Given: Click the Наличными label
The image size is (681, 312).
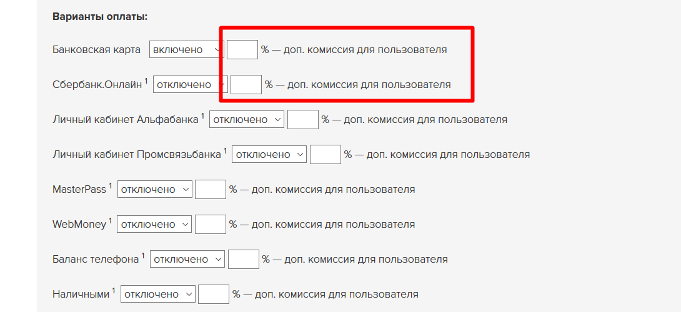Looking at the screenshot, I should pyautogui.click(x=81, y=294).
